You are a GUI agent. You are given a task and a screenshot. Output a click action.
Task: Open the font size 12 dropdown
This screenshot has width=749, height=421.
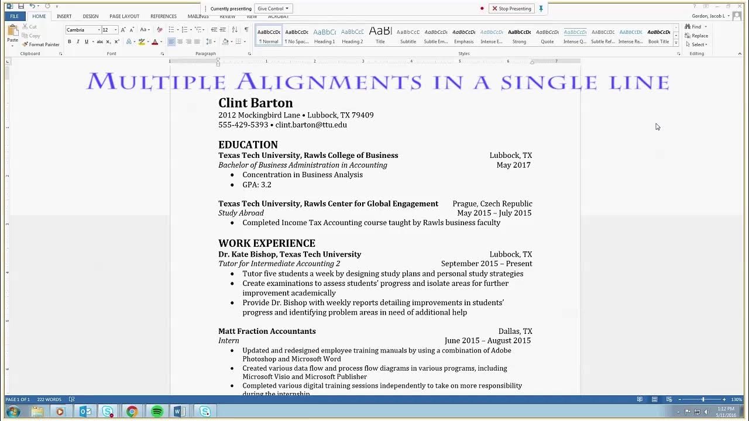[115, 30]
